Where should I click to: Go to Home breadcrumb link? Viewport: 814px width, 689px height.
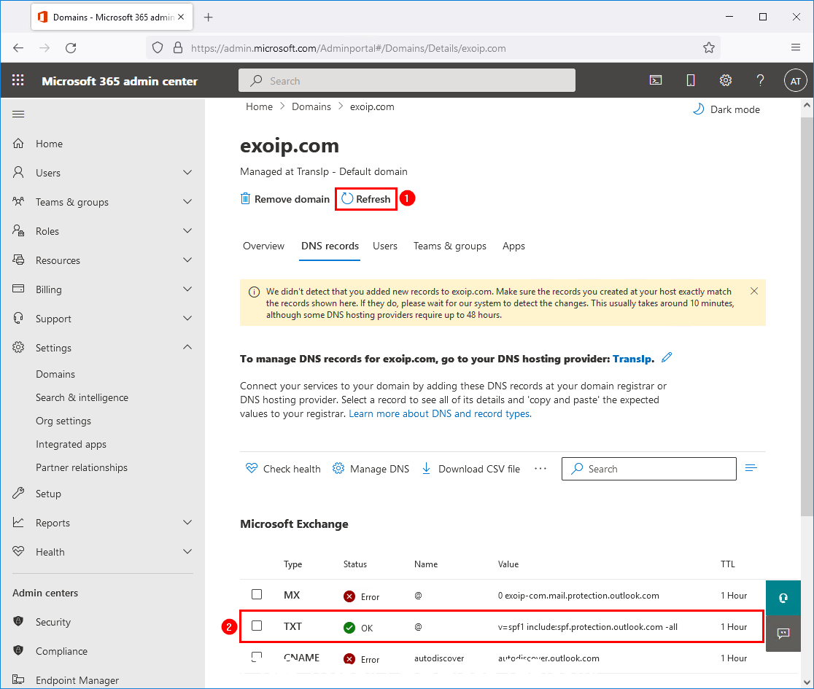pos(259,106)
